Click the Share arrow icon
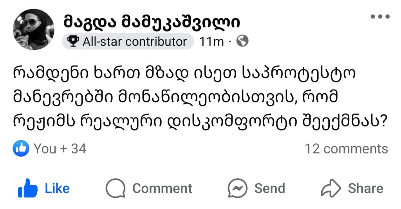 (331, 189)
